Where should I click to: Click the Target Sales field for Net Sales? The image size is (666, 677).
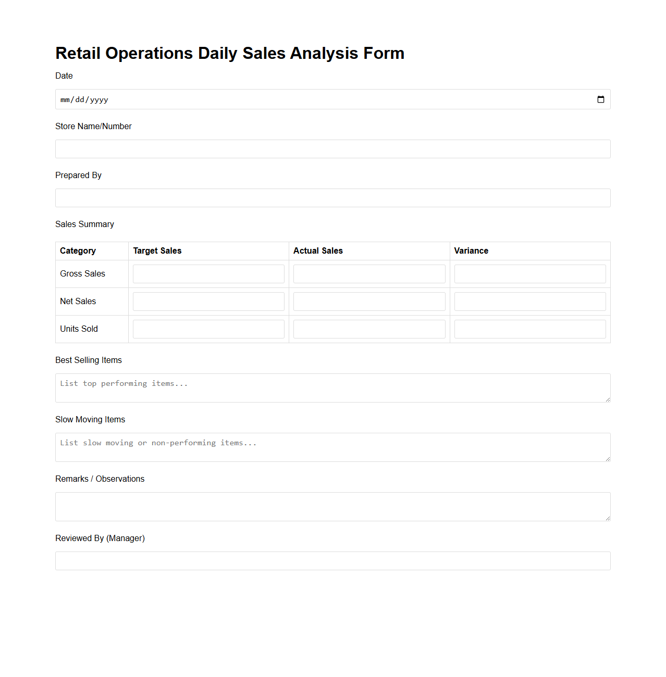pyautogui.click(x=208, y=301)
